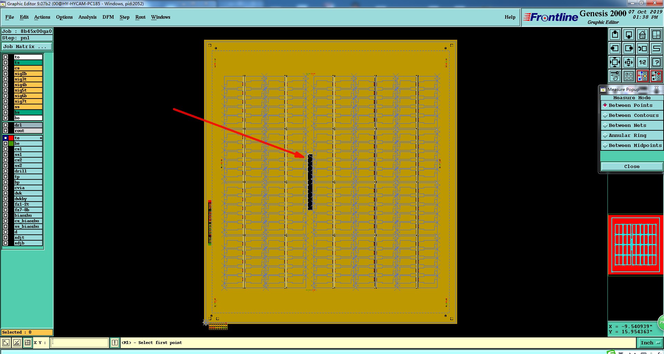This screenshot has height=354, width=664.
Task: Select the 'sig7t' layer row
Action: pos(28,101)
